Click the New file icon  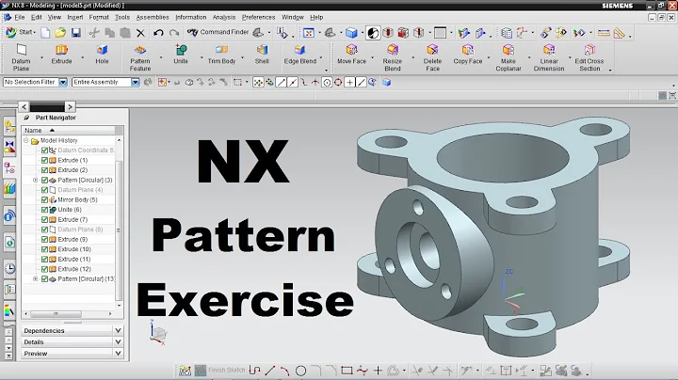click(x=45, y=33)
